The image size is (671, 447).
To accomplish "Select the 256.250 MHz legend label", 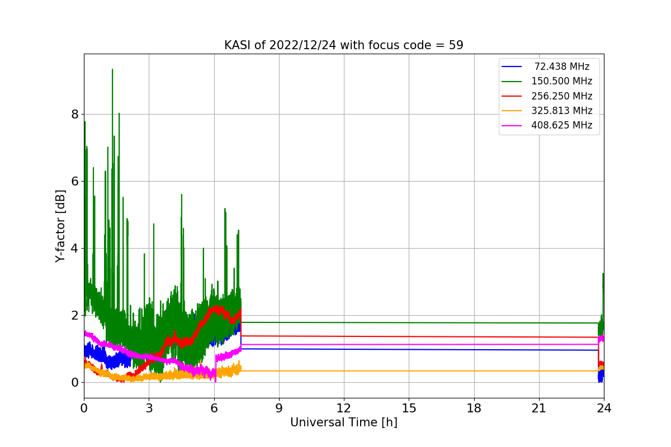I will (561, 96).
